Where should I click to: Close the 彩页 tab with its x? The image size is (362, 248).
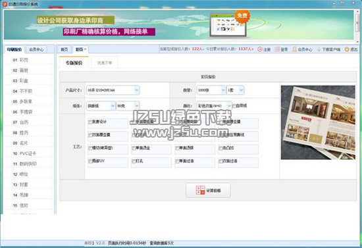[85, 49]
